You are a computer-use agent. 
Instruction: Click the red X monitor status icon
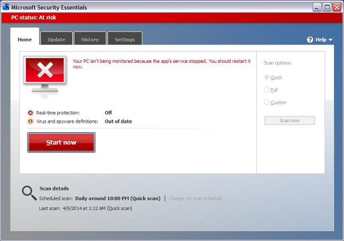(x=45, y=77)
